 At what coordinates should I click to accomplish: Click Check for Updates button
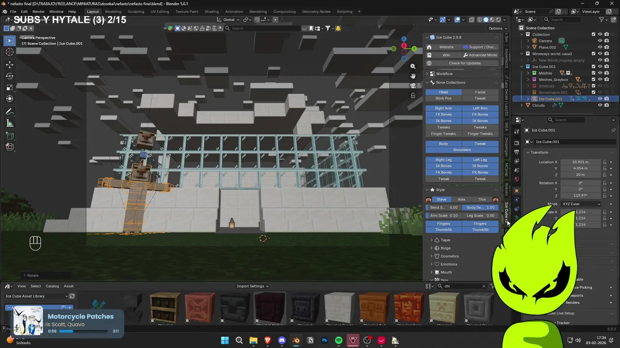tap(462, 63)
